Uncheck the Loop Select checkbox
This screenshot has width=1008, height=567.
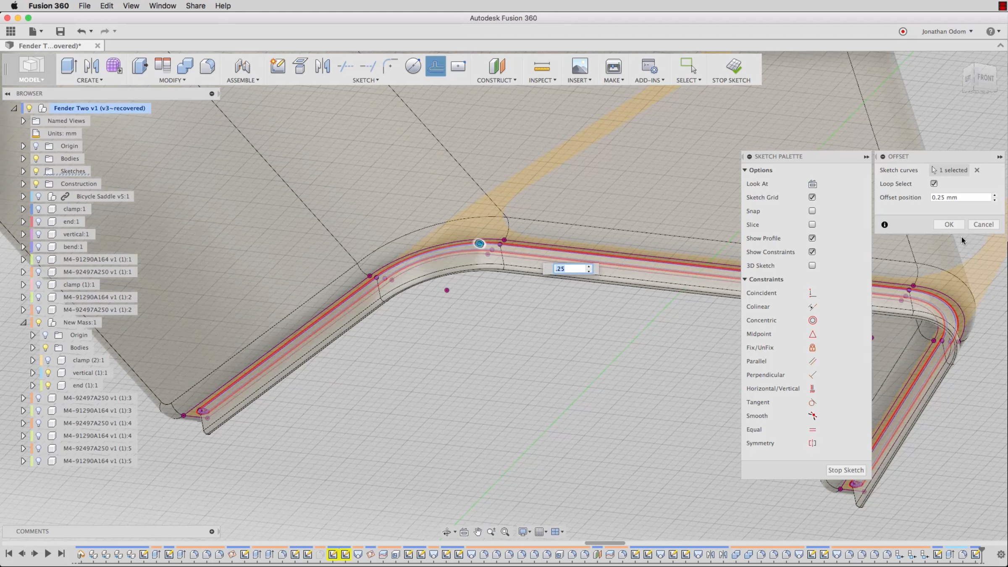point(934,184)
